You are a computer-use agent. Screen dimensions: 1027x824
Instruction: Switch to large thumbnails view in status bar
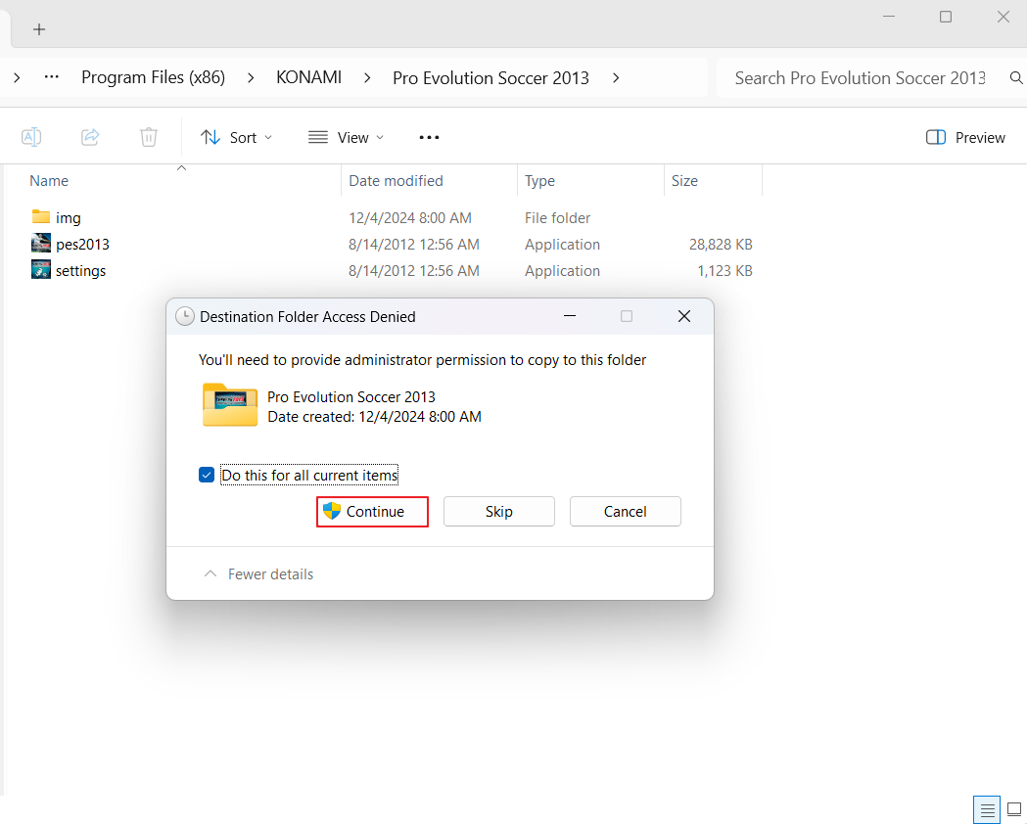tap(1014, 809)
